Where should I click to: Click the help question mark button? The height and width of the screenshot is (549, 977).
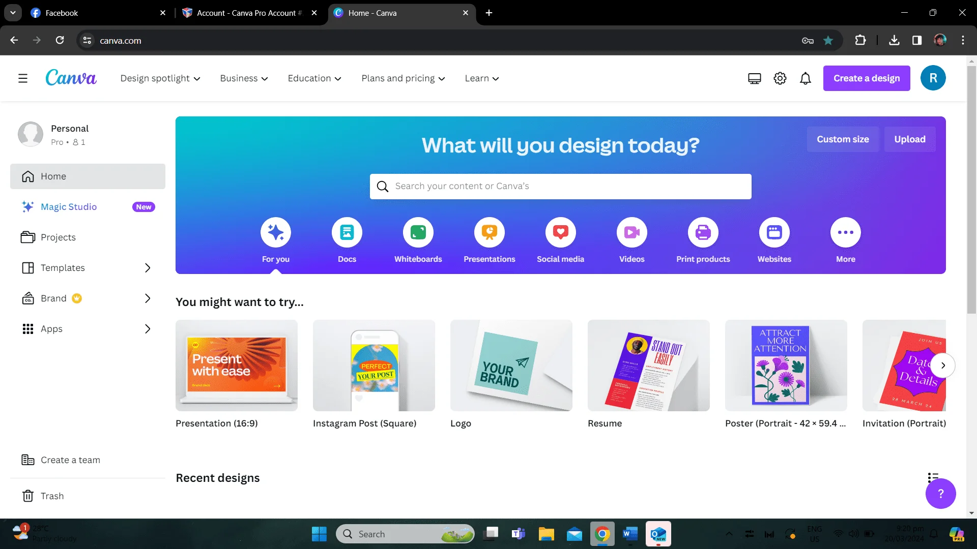940,494
